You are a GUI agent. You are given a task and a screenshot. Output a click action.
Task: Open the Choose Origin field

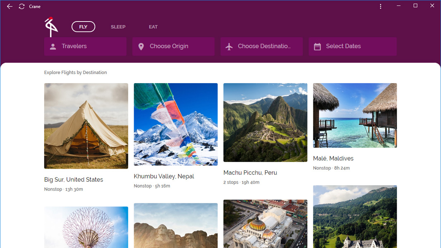click(173, 46)
